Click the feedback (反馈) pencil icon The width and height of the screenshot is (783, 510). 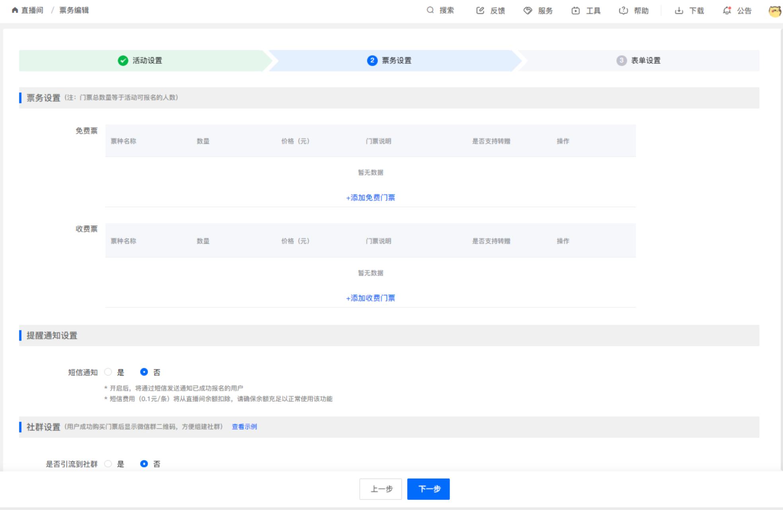point(480,11)
